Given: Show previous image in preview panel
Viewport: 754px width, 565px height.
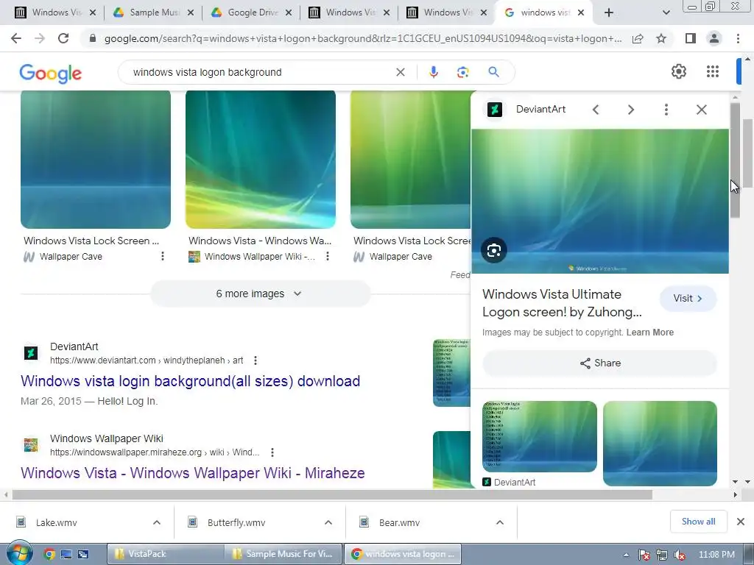Looking at the screenshot, I should [x=595, y=110].
